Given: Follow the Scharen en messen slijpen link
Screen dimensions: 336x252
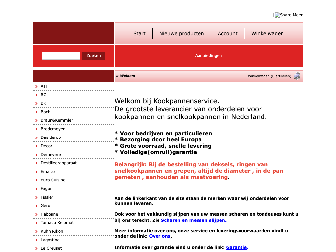Looking at the screenshot, I should pyautogui.click(x=193, y=220).
